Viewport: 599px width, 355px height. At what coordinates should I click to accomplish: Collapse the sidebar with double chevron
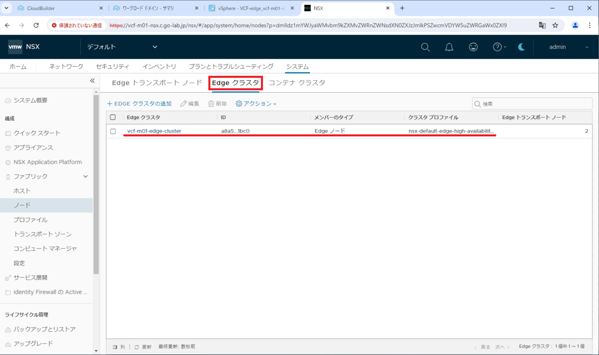point(92,81)
